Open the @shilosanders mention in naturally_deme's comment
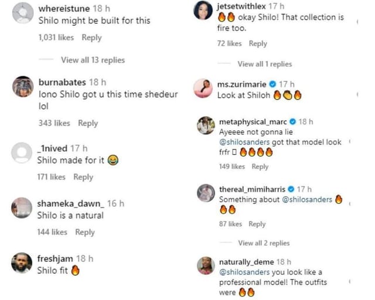The width and height of the screenshot is (375, 300). click(245, 272)
